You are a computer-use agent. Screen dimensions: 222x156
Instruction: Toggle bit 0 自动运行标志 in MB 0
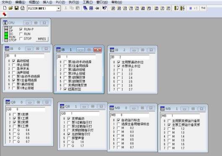click(x=118, y=120)
